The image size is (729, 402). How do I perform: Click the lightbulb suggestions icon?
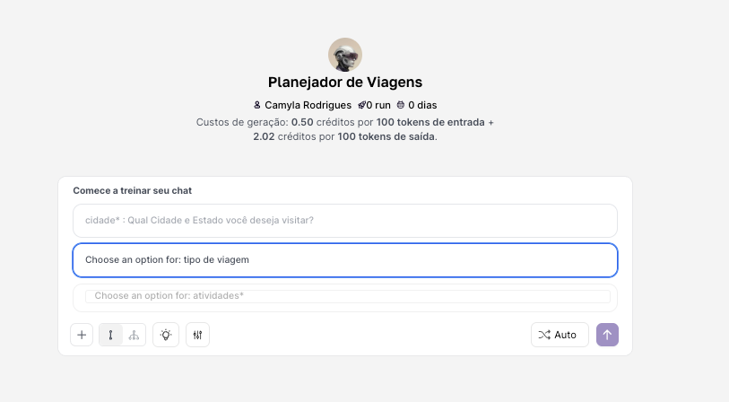point(166,335)
